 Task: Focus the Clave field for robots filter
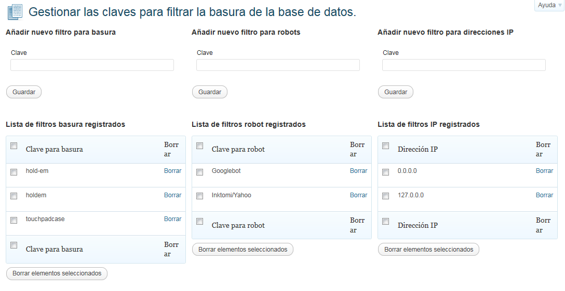[278, 65]
